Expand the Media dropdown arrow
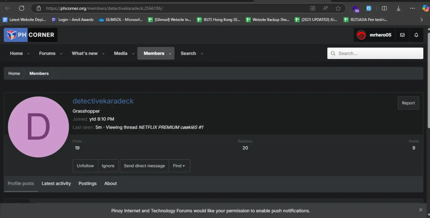The height and width of the screenshot is (218, 430). click(x=133, y=54)
